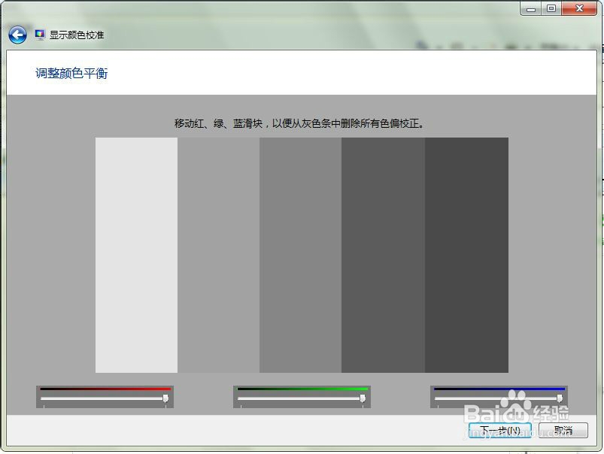Click the 取消 cancel button
Viewport: 604px width, 454px height.
pos(563,430)
